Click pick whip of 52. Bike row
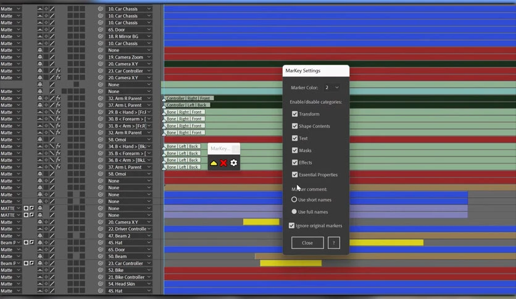 101,270
